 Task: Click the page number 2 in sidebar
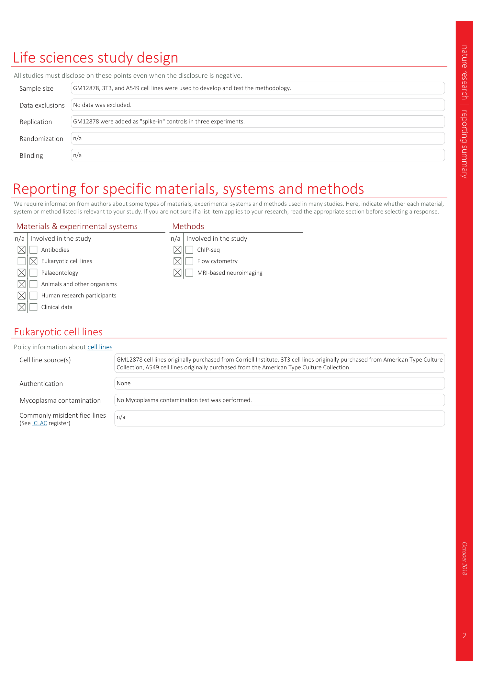[464, 636]
